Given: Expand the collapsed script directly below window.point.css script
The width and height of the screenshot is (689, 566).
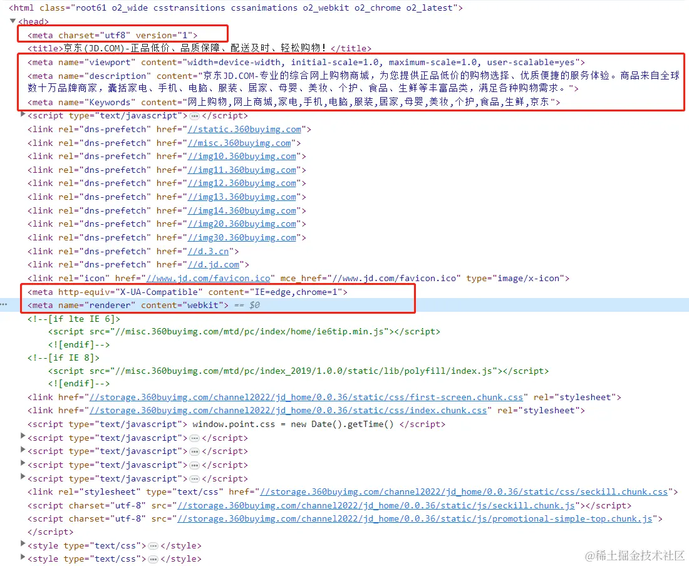Looking at the screenshot, I should click(x=23, y=436).
